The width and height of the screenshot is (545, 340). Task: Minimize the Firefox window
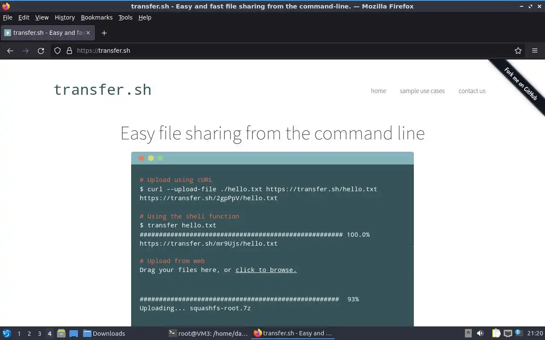pos(522,6)
